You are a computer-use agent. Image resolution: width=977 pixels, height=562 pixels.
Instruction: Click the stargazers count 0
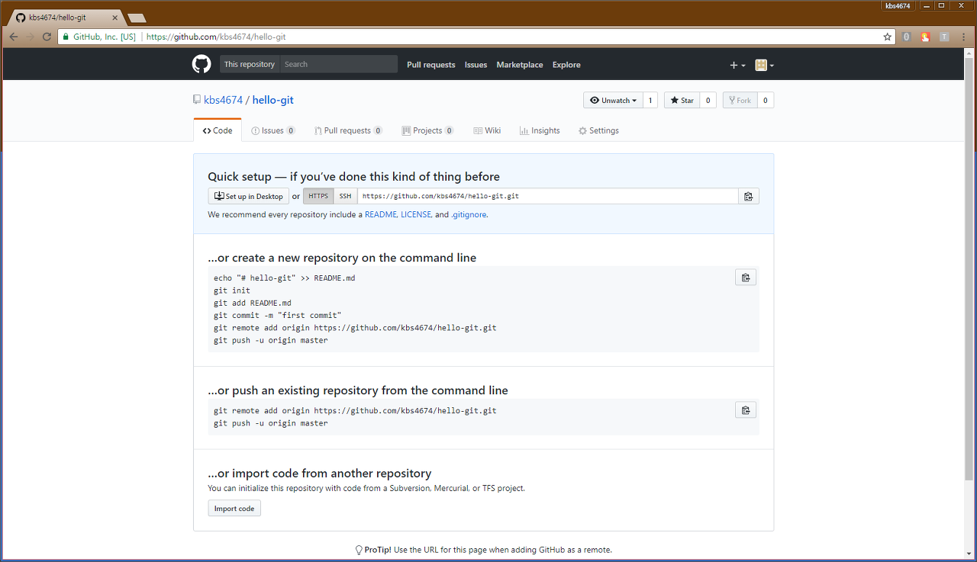coord(708,100)
